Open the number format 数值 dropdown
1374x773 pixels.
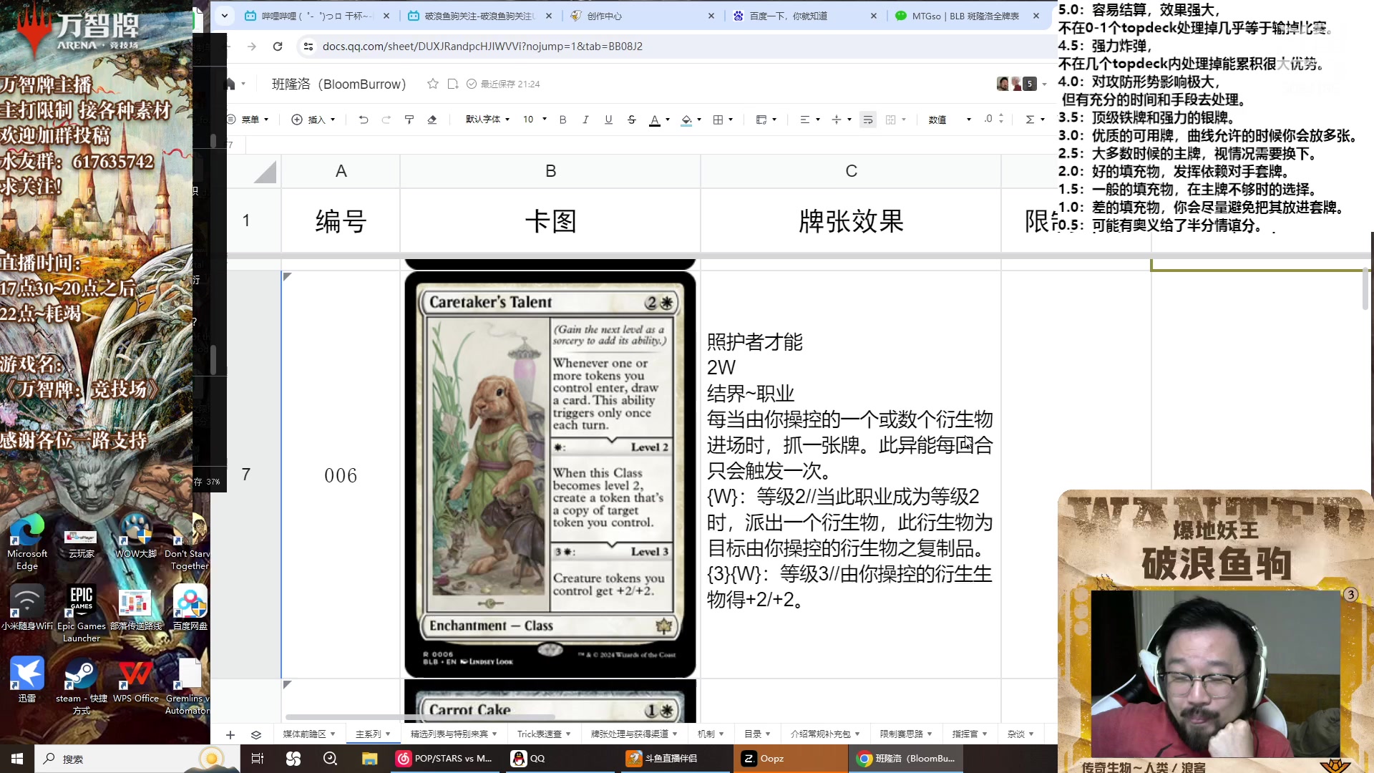[x=950, y=120]
